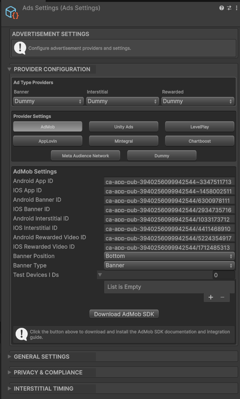Select the Chartboost provider settings tab

tap(200, 141)
